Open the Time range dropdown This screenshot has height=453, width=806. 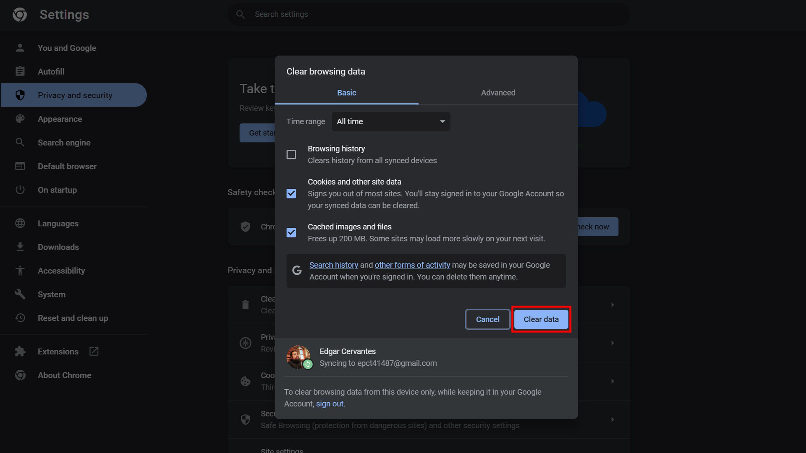click(x=390, y=121)
